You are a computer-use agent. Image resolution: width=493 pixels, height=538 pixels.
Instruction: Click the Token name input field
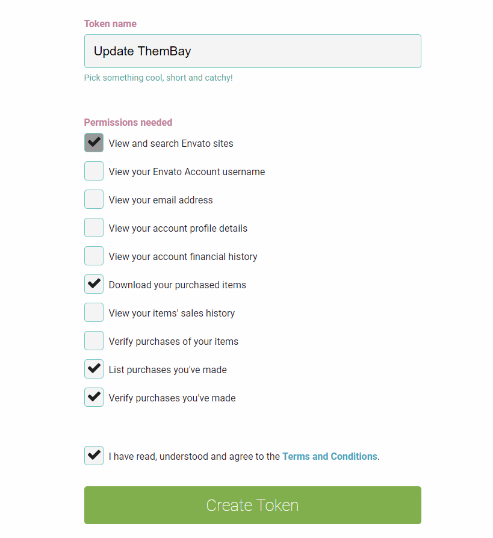(252, 51)
